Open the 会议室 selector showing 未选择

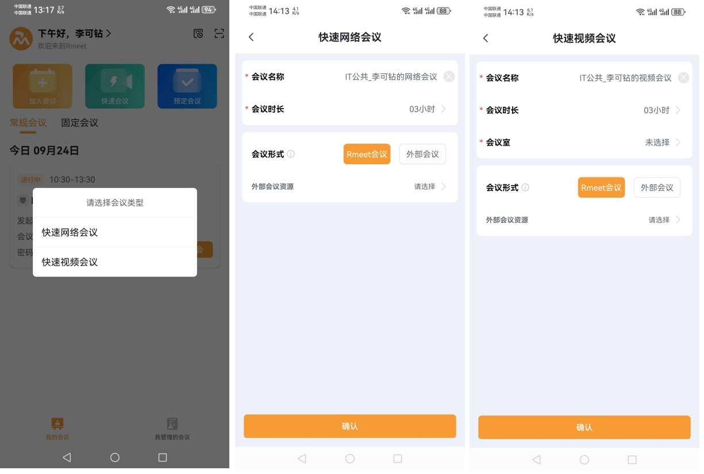click(x=661, y=142)
